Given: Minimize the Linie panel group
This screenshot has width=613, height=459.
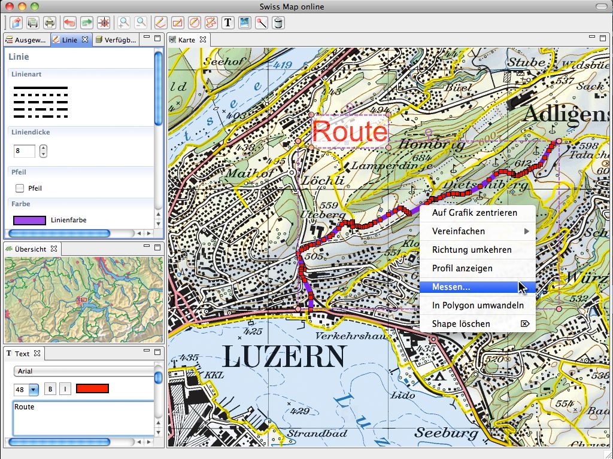Looking at the screenshot, I should (x=147, y=38).
